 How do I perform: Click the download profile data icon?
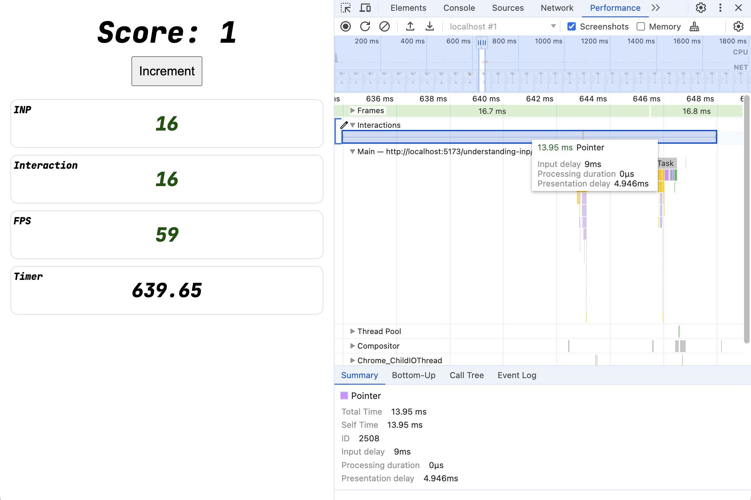[x=429, y=26]
